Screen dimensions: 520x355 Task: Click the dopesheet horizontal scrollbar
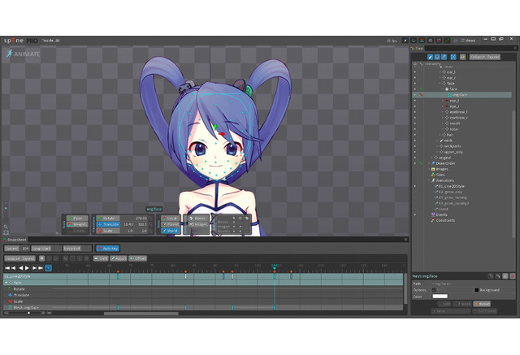[141, 314]
